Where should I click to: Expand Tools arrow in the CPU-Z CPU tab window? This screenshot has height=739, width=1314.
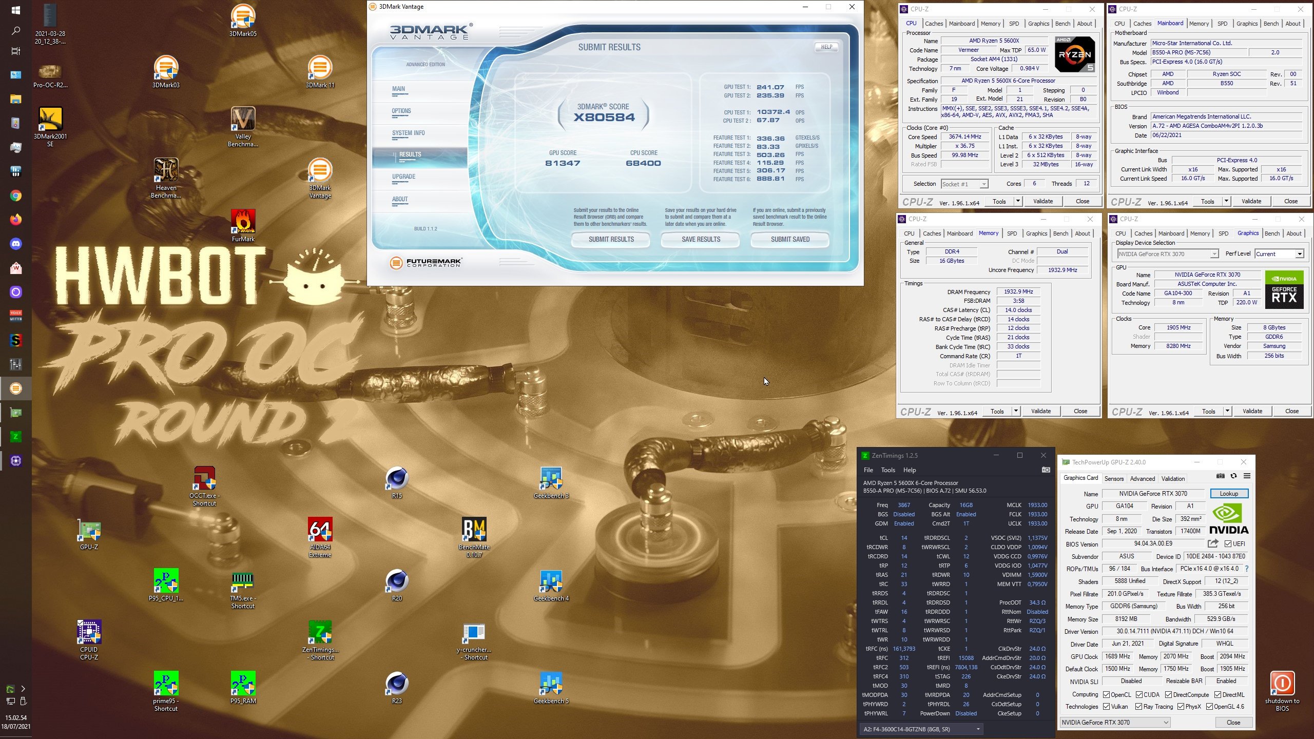(x=1018, y=201)
